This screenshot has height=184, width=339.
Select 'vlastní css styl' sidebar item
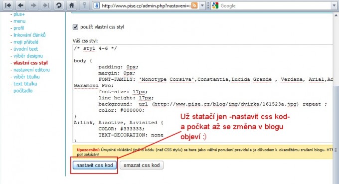pos(30,63)
